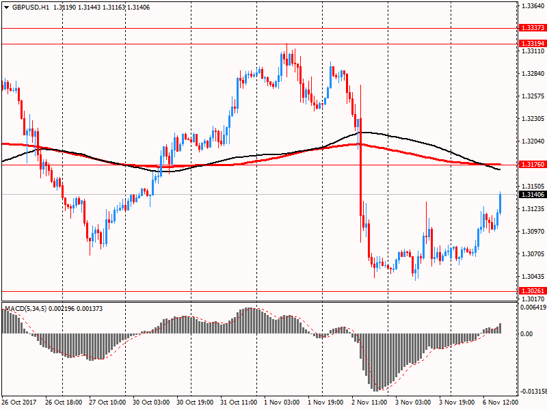This screenshot has width=547, height=410.
Task: Click the MACD values 0.002196 0.001373
Action: pyautogui.click(x=76, y=309)
